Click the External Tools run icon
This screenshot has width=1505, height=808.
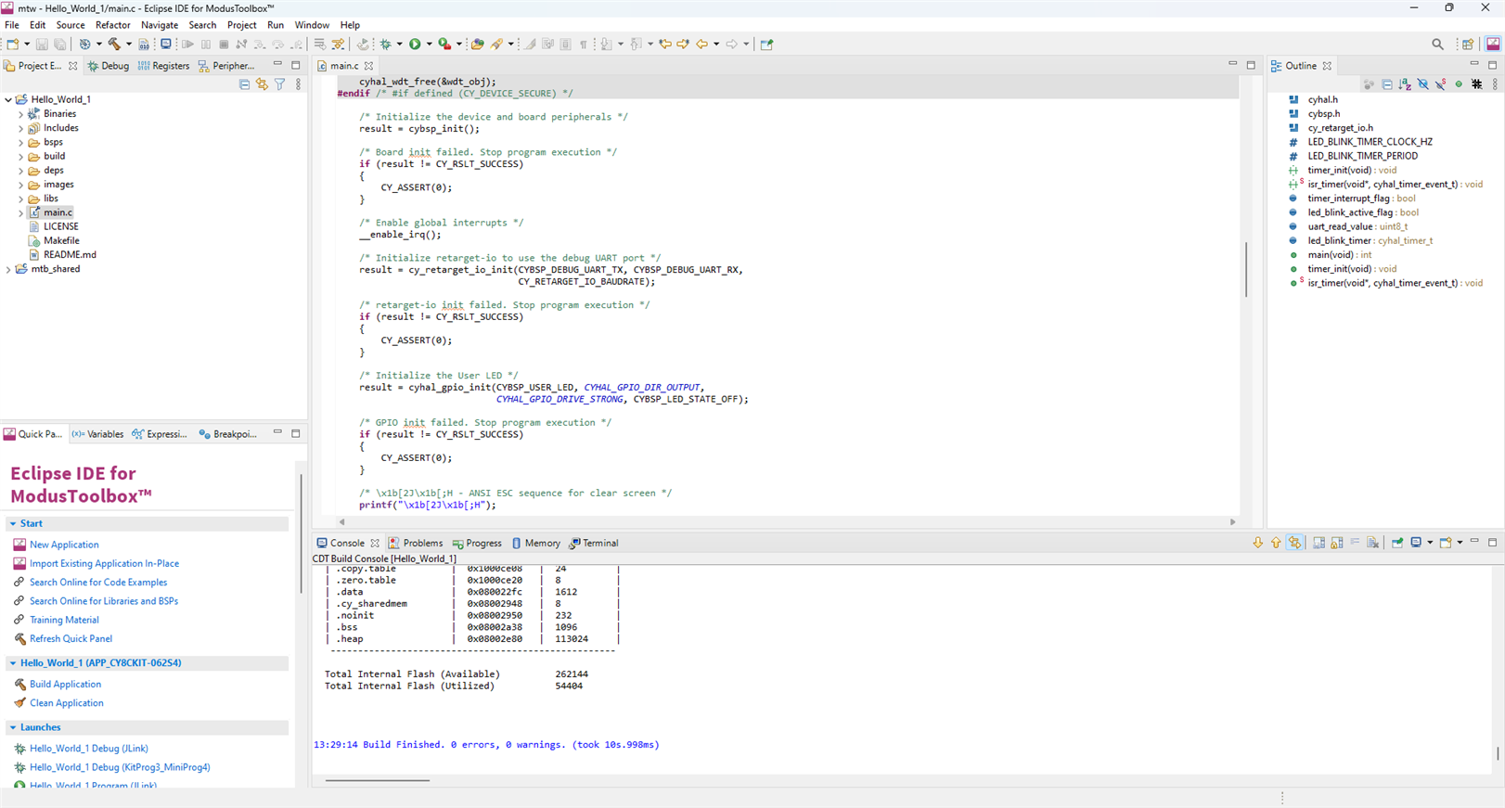pos(444,44)
